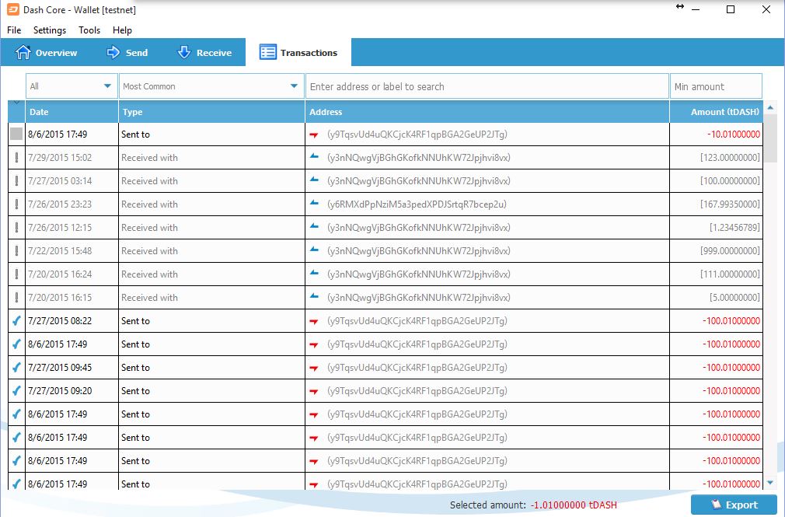Screen dimensions: 785x517
Task: Open the Help menu
Action: pyautogui.click(x=122, y=30)
